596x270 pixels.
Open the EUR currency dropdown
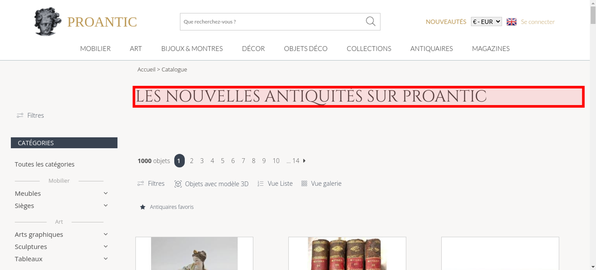coord(486,22)
